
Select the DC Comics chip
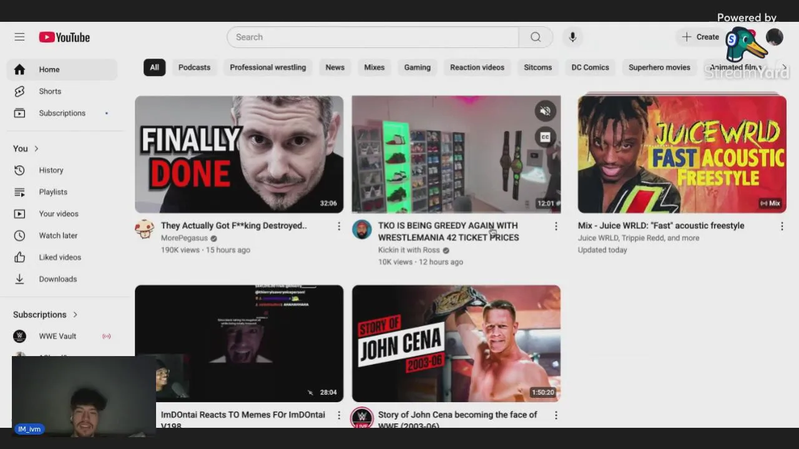pos(590,67)
